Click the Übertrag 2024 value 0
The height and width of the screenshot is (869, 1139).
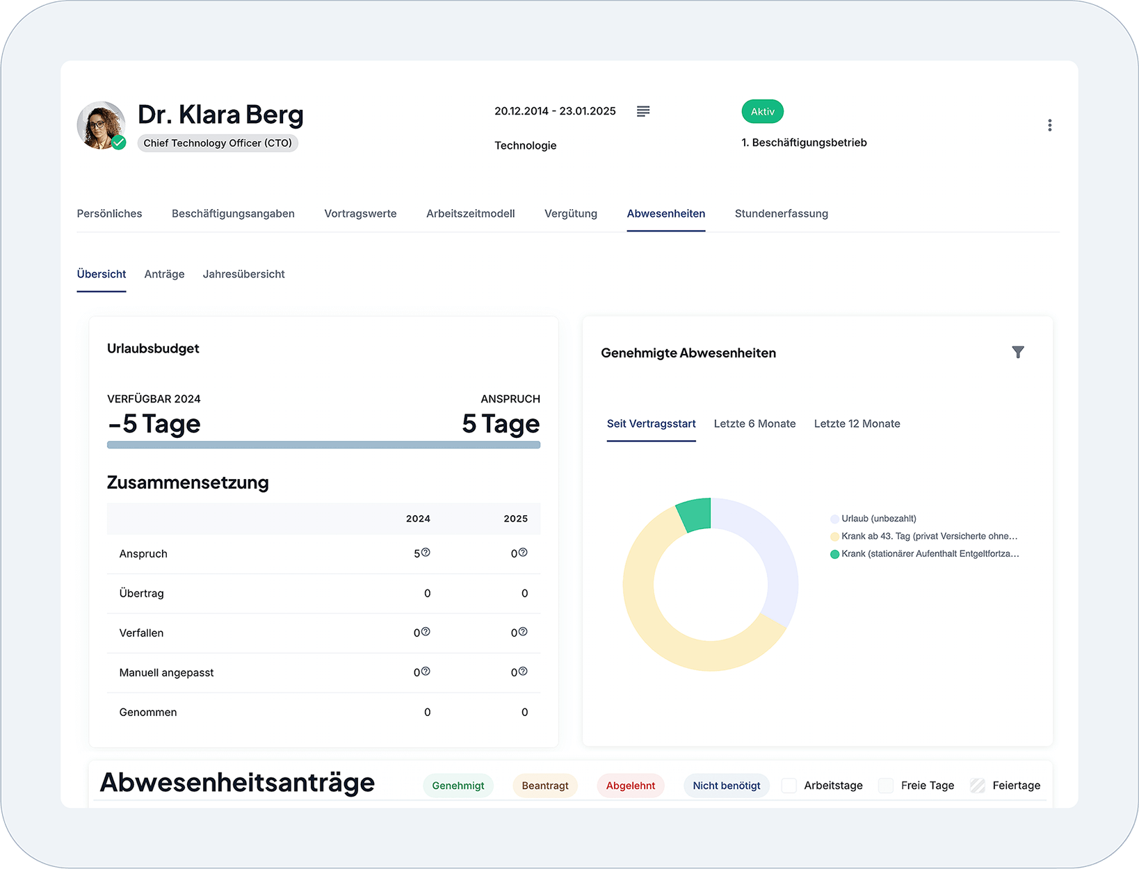tap(427, 594)
